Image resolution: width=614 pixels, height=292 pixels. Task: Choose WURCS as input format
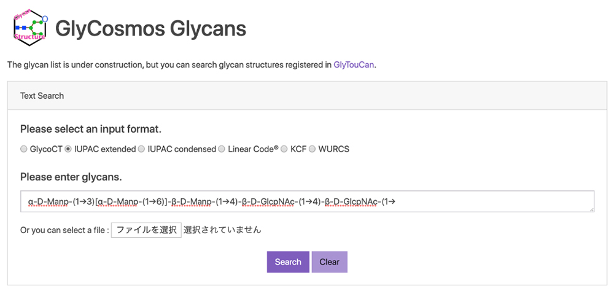click(313, 149)
